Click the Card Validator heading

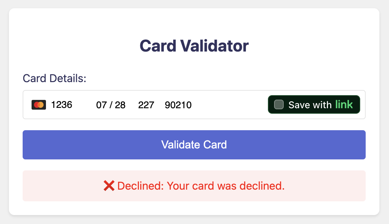(194, 46)
